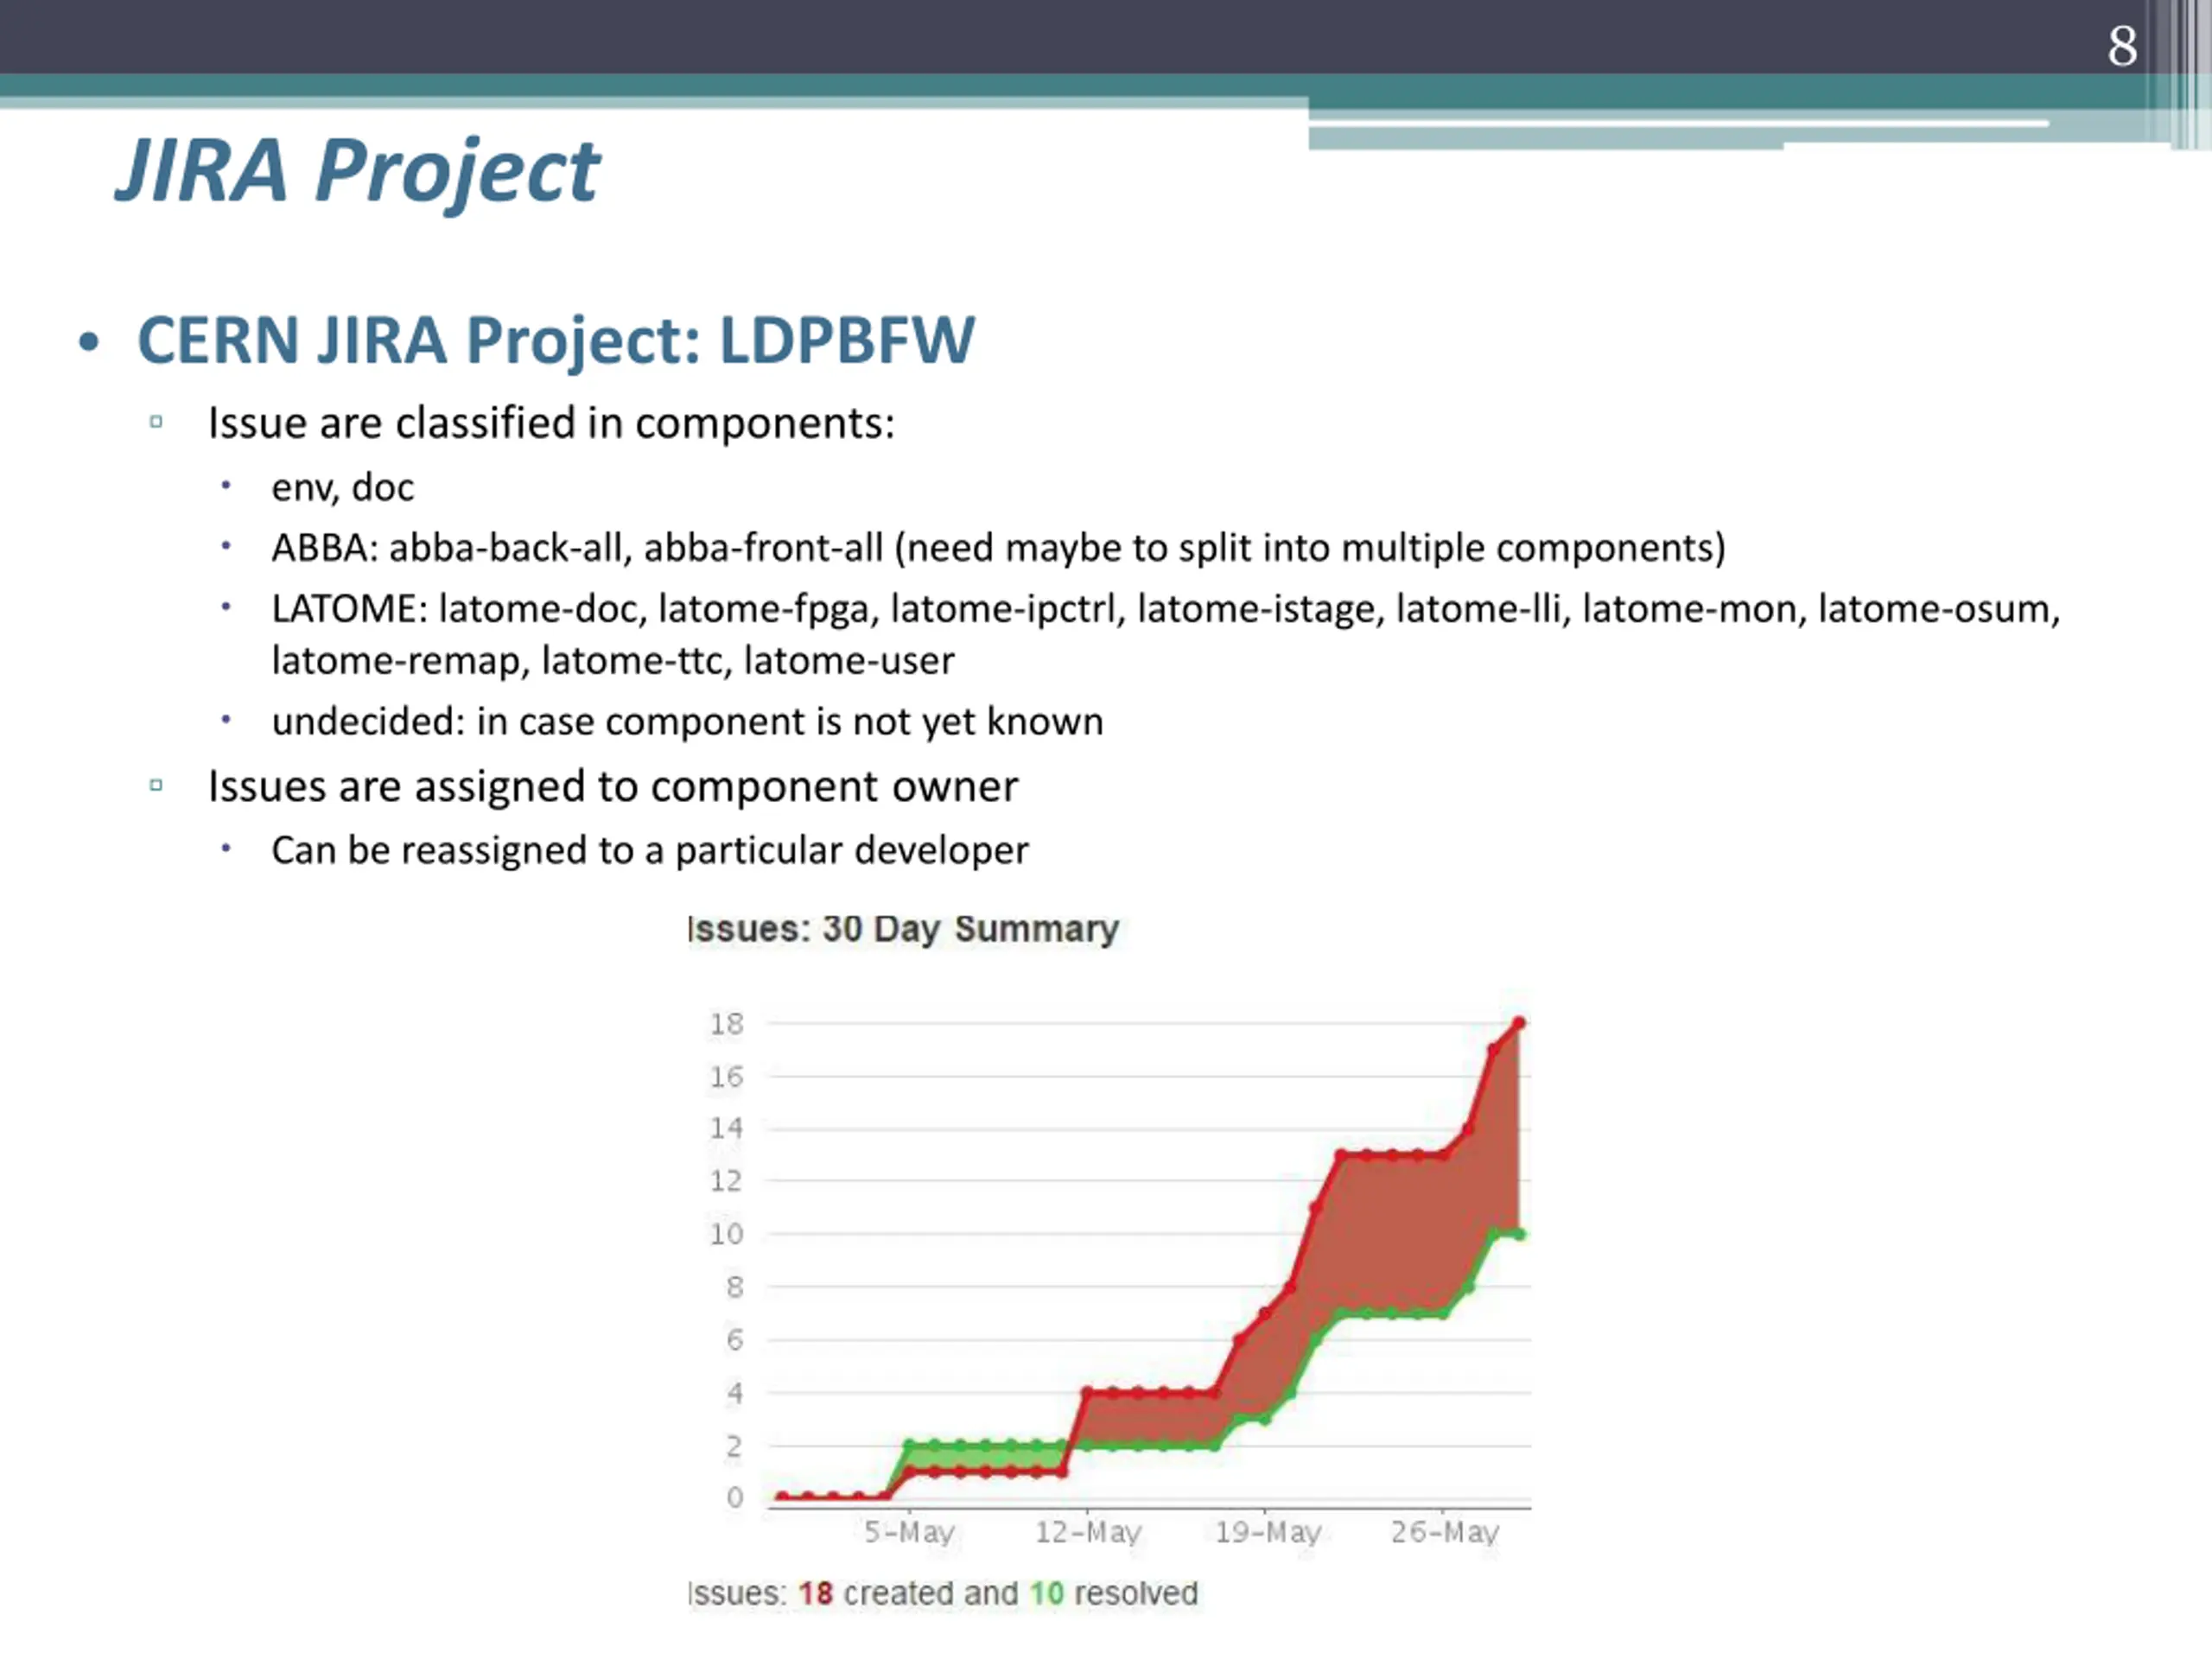Click 'Can be reassigned to a particular developer'
This screenshot has height=1659, width=2212.
649,851
